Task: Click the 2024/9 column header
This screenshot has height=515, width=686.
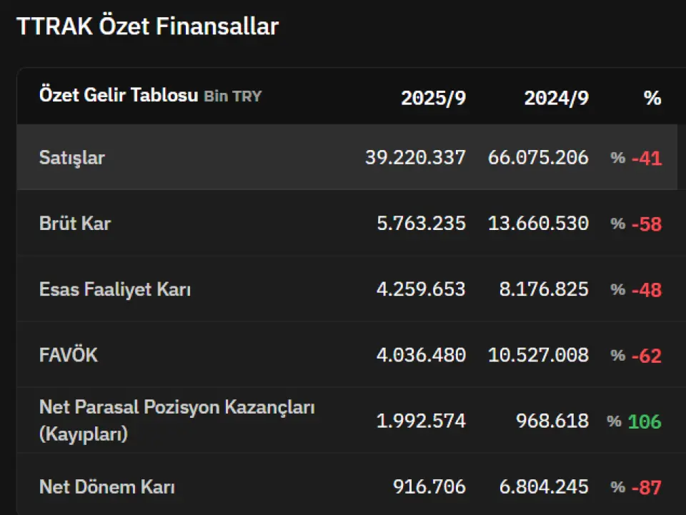Action: click(556, 98)
